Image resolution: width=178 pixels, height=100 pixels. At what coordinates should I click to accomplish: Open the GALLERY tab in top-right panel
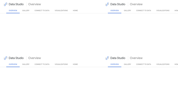[127, 10]
